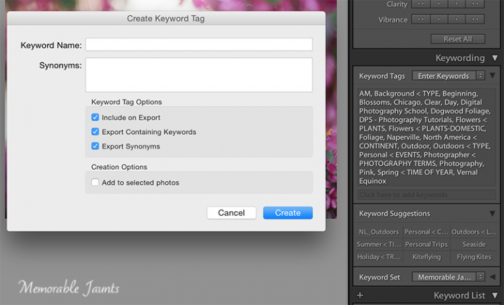This screenshot has height=305, width=504.
Task: Click the Vibrance large increase double-arrow button
Action: coord(475,20)
